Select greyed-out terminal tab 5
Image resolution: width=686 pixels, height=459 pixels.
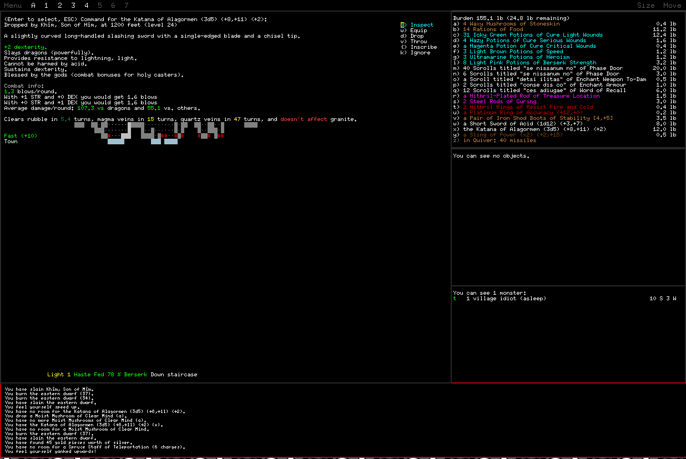coord(100,6)
